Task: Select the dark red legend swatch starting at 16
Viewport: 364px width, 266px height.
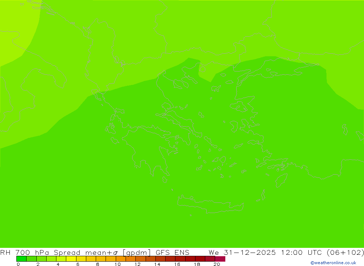Action: point(180,259)
